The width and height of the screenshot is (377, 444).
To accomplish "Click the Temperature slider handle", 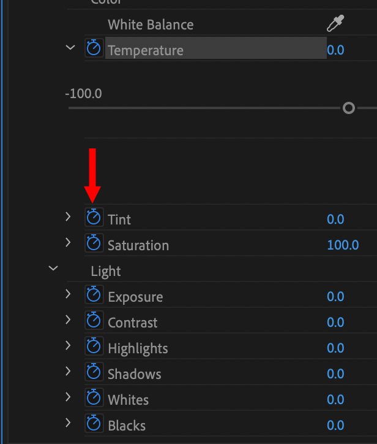I will click(x=349, y=109).
